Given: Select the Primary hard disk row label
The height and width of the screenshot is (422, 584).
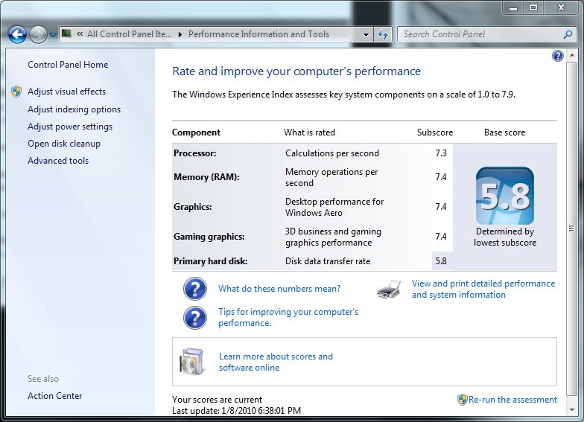Looking at the screenshot, I should [210, 261].
